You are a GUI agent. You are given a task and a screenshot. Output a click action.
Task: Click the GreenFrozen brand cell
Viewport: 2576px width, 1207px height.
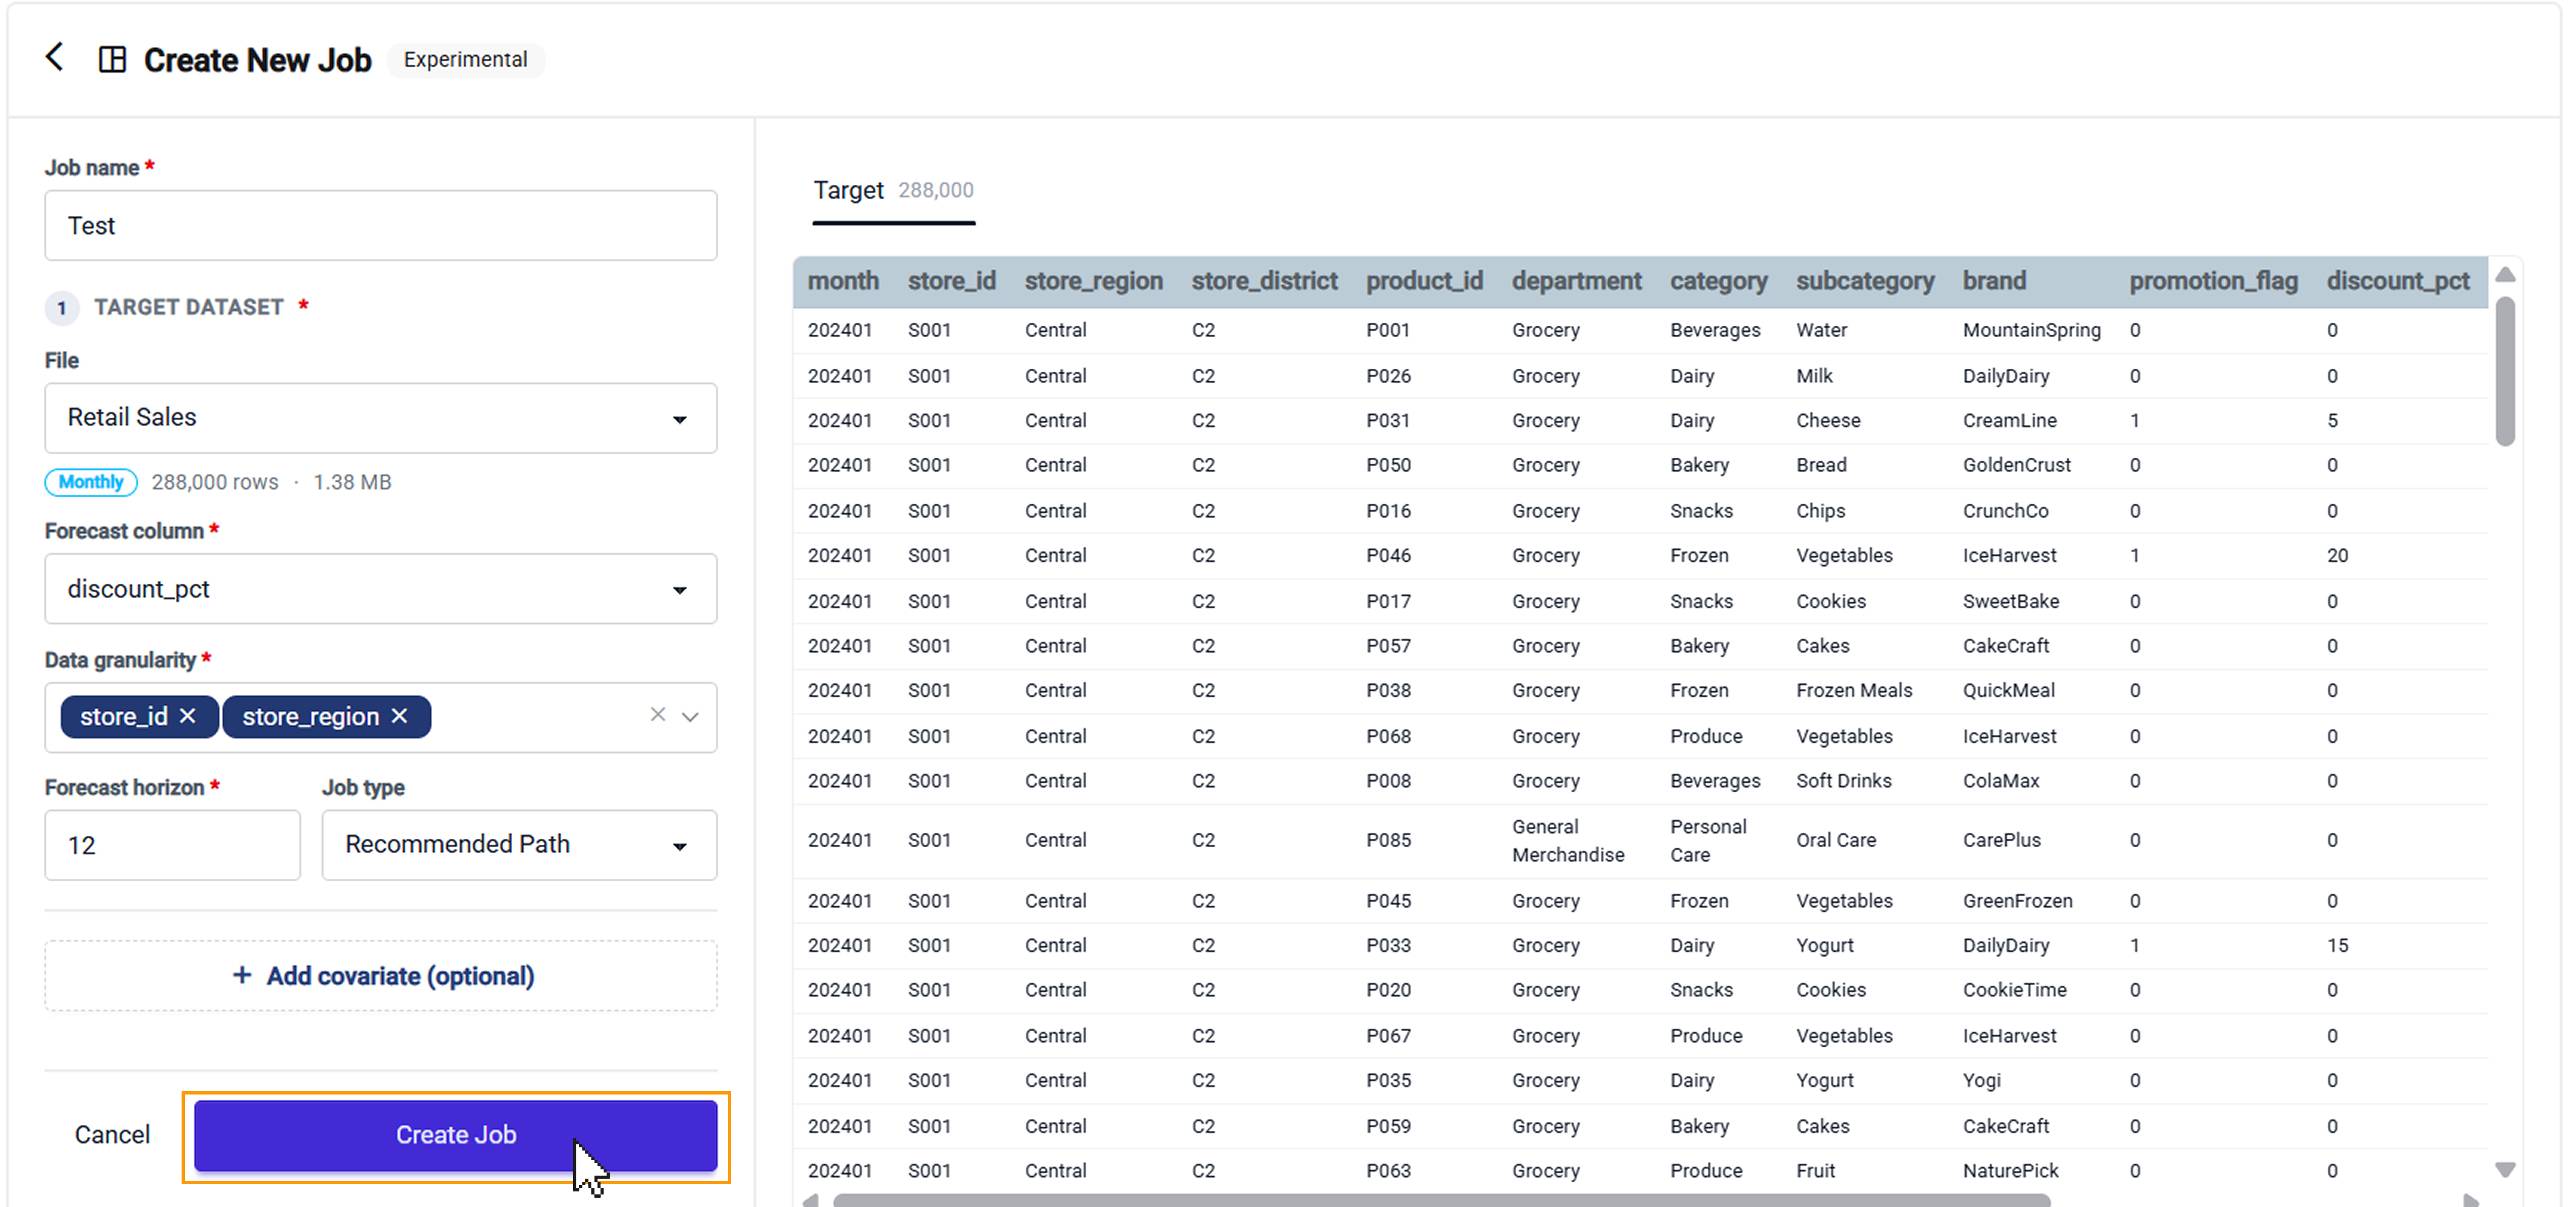point(2017,902)
